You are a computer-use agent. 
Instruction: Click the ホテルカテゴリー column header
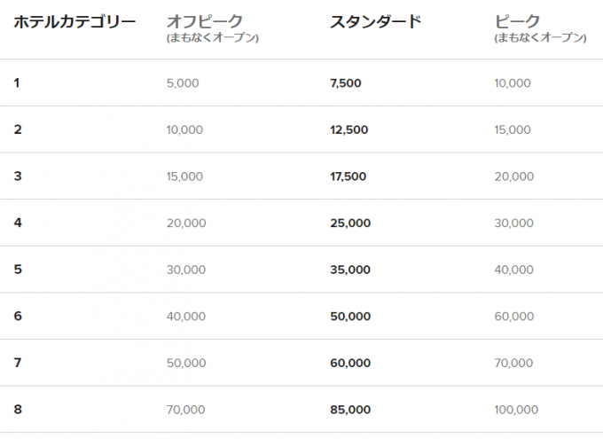(74, 22)
